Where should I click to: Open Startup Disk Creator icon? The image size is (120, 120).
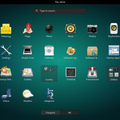pos(6,71)
